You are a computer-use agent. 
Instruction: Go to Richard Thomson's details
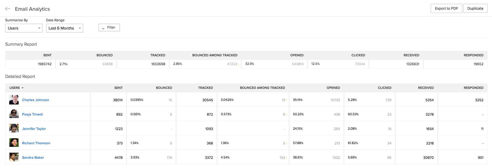pos(36,143)
